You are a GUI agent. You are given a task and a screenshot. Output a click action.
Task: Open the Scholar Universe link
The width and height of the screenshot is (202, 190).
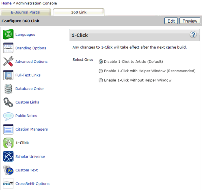pyautogui.click(x=30, y=157)
